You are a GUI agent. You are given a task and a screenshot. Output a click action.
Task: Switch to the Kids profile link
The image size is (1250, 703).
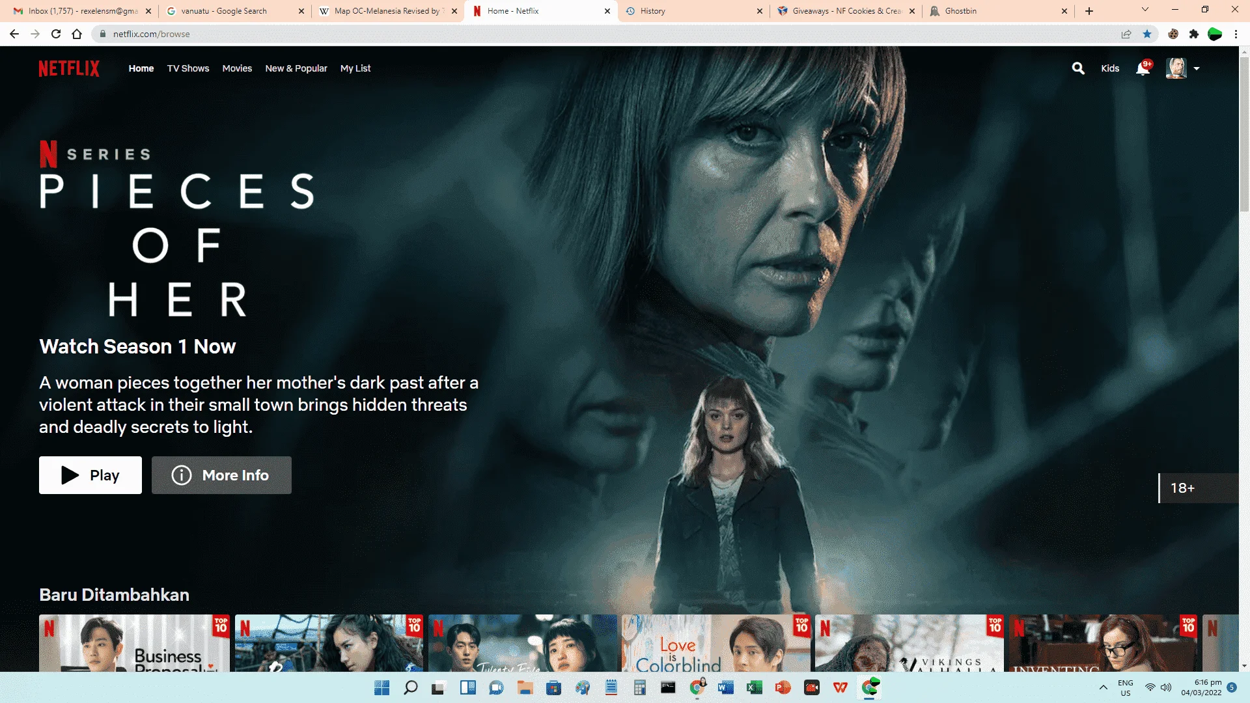pyautogui.click(x=1110, y=68)
